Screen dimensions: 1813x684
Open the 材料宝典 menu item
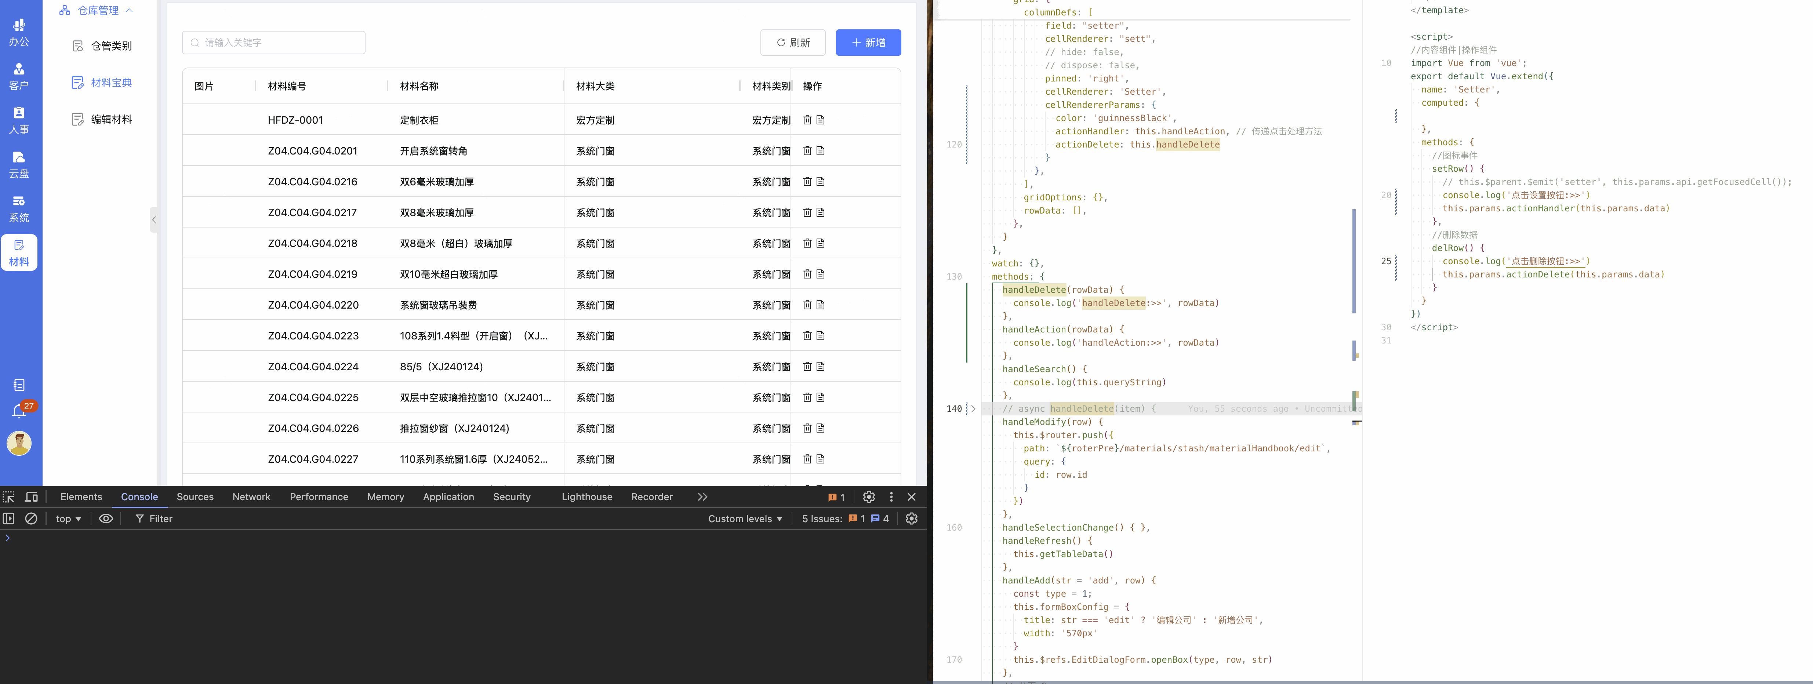tap(102, 82)
